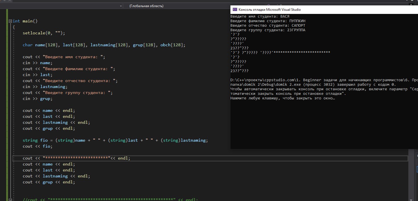This screenshot has width=418, height=201.
Task: Place cursor on "cin >> grup;" line
Action: (37, 99)
